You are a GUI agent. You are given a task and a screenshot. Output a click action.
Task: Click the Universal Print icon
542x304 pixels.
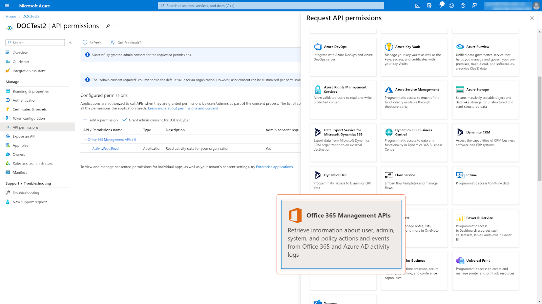tap(460, 260)
